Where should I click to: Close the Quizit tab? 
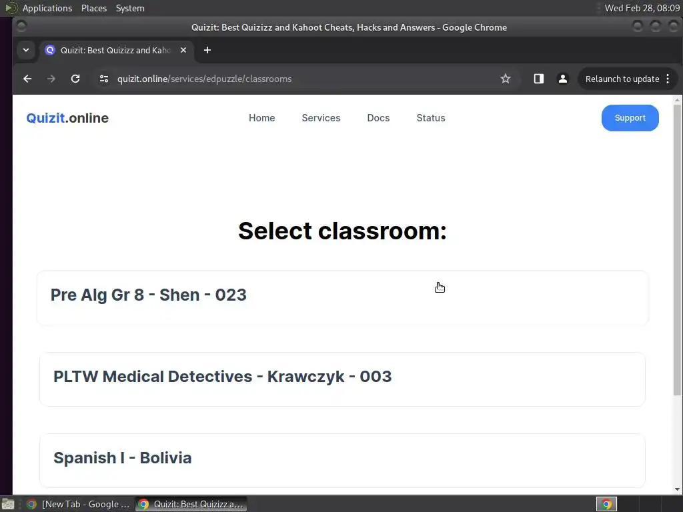pos(183,50)
